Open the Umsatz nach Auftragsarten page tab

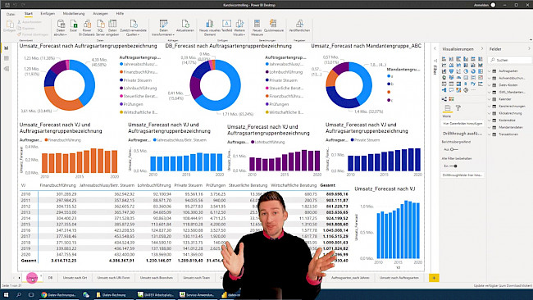point(399,278)
